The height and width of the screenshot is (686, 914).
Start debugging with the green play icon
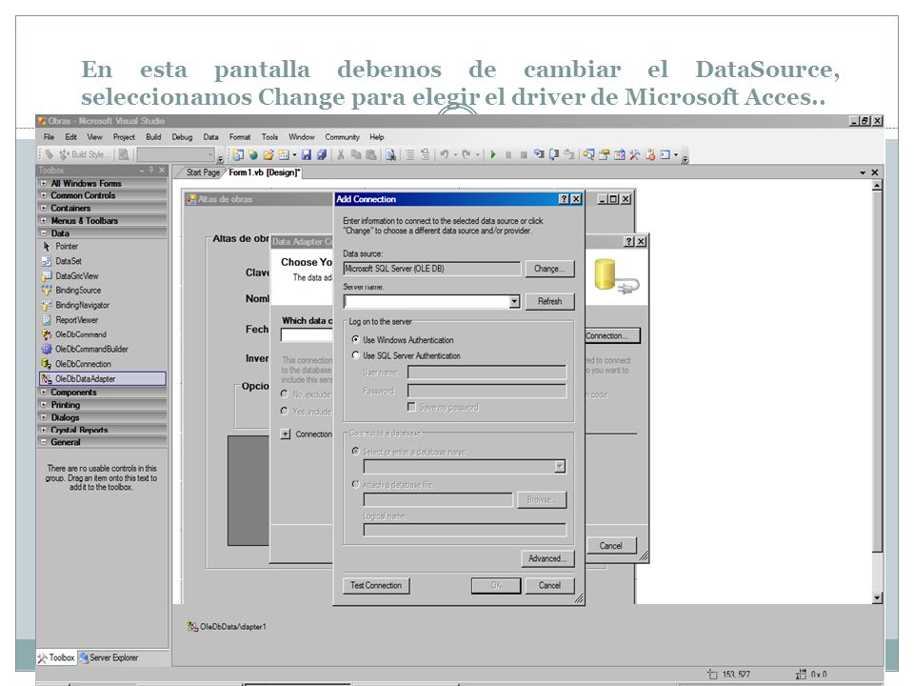pyautogui.click(x=493, y=154)
